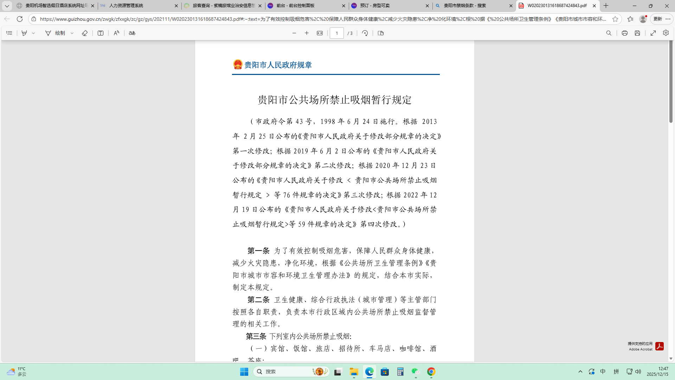Zoom in with the plus button

tap(307, 33)
